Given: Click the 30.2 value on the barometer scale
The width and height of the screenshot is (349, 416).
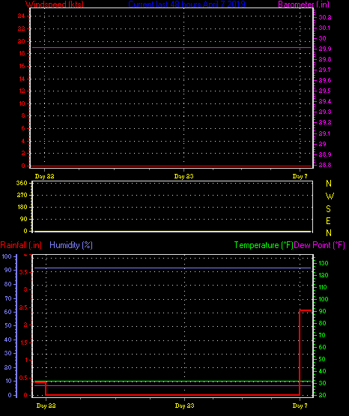Looking at the screenshot, I should 325,17.
